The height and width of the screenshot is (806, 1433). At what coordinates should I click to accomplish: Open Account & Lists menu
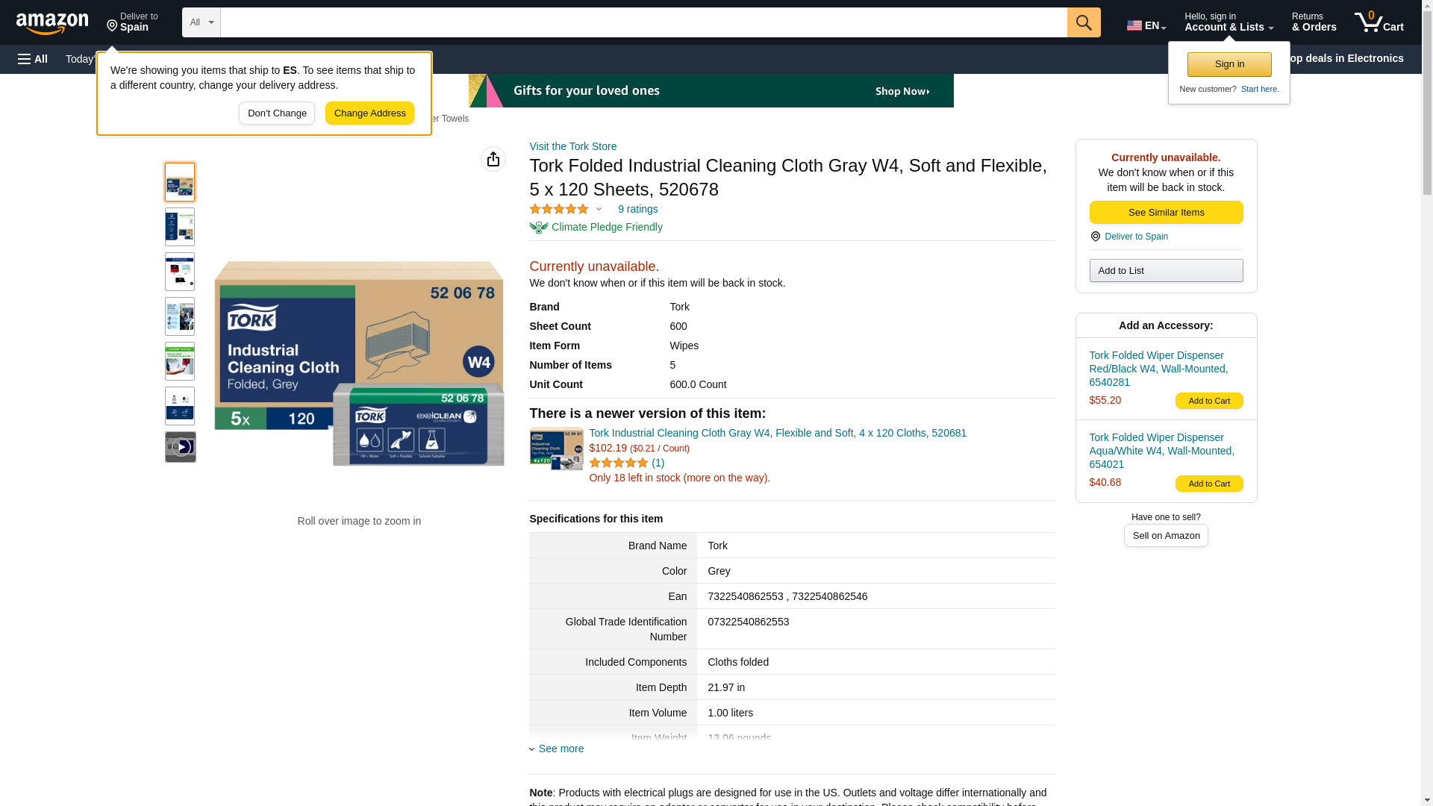click(x=1228, y=22)
